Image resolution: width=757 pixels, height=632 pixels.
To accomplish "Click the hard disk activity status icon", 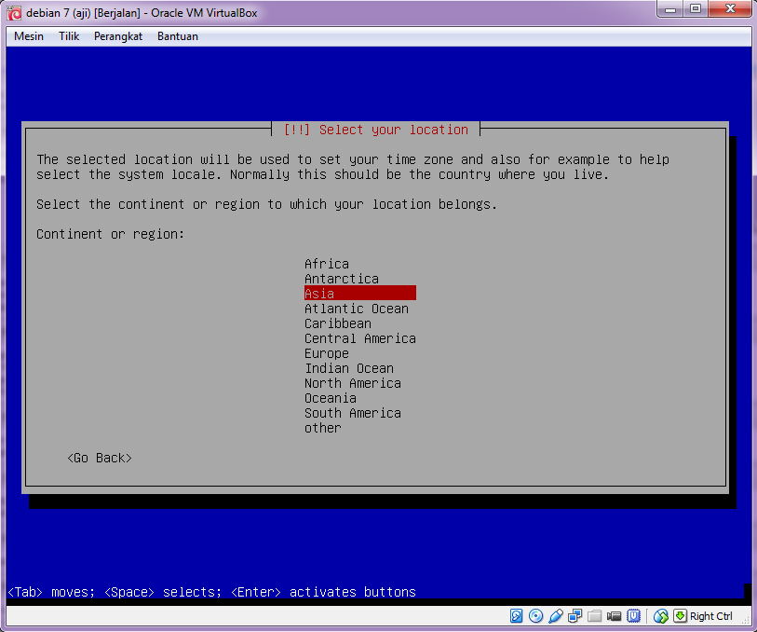I will click(x=516, y=615).
